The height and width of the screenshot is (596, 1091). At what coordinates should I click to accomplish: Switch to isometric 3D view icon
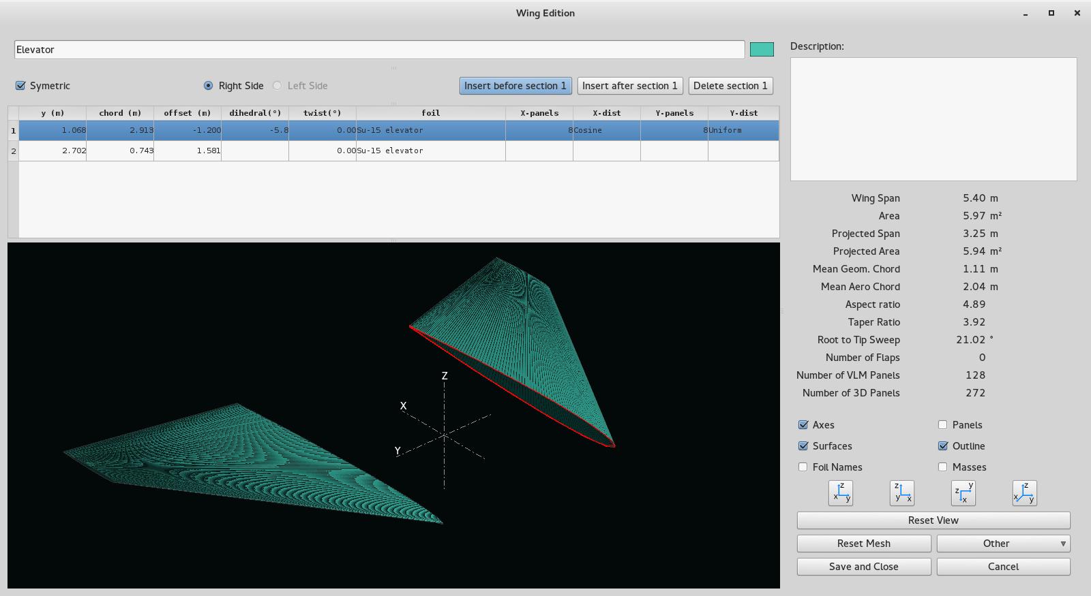point(1024,492)
